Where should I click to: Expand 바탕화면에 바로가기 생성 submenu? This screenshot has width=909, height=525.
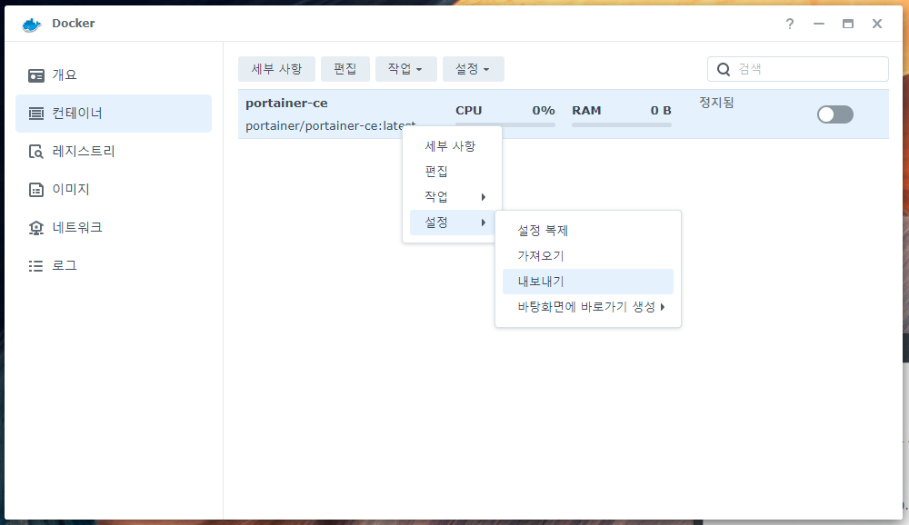588,307
